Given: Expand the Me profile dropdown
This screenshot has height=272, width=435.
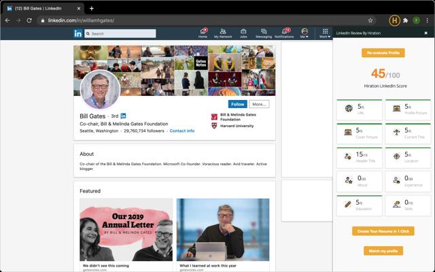Looking at the screenshot, I should coord(304,33).
